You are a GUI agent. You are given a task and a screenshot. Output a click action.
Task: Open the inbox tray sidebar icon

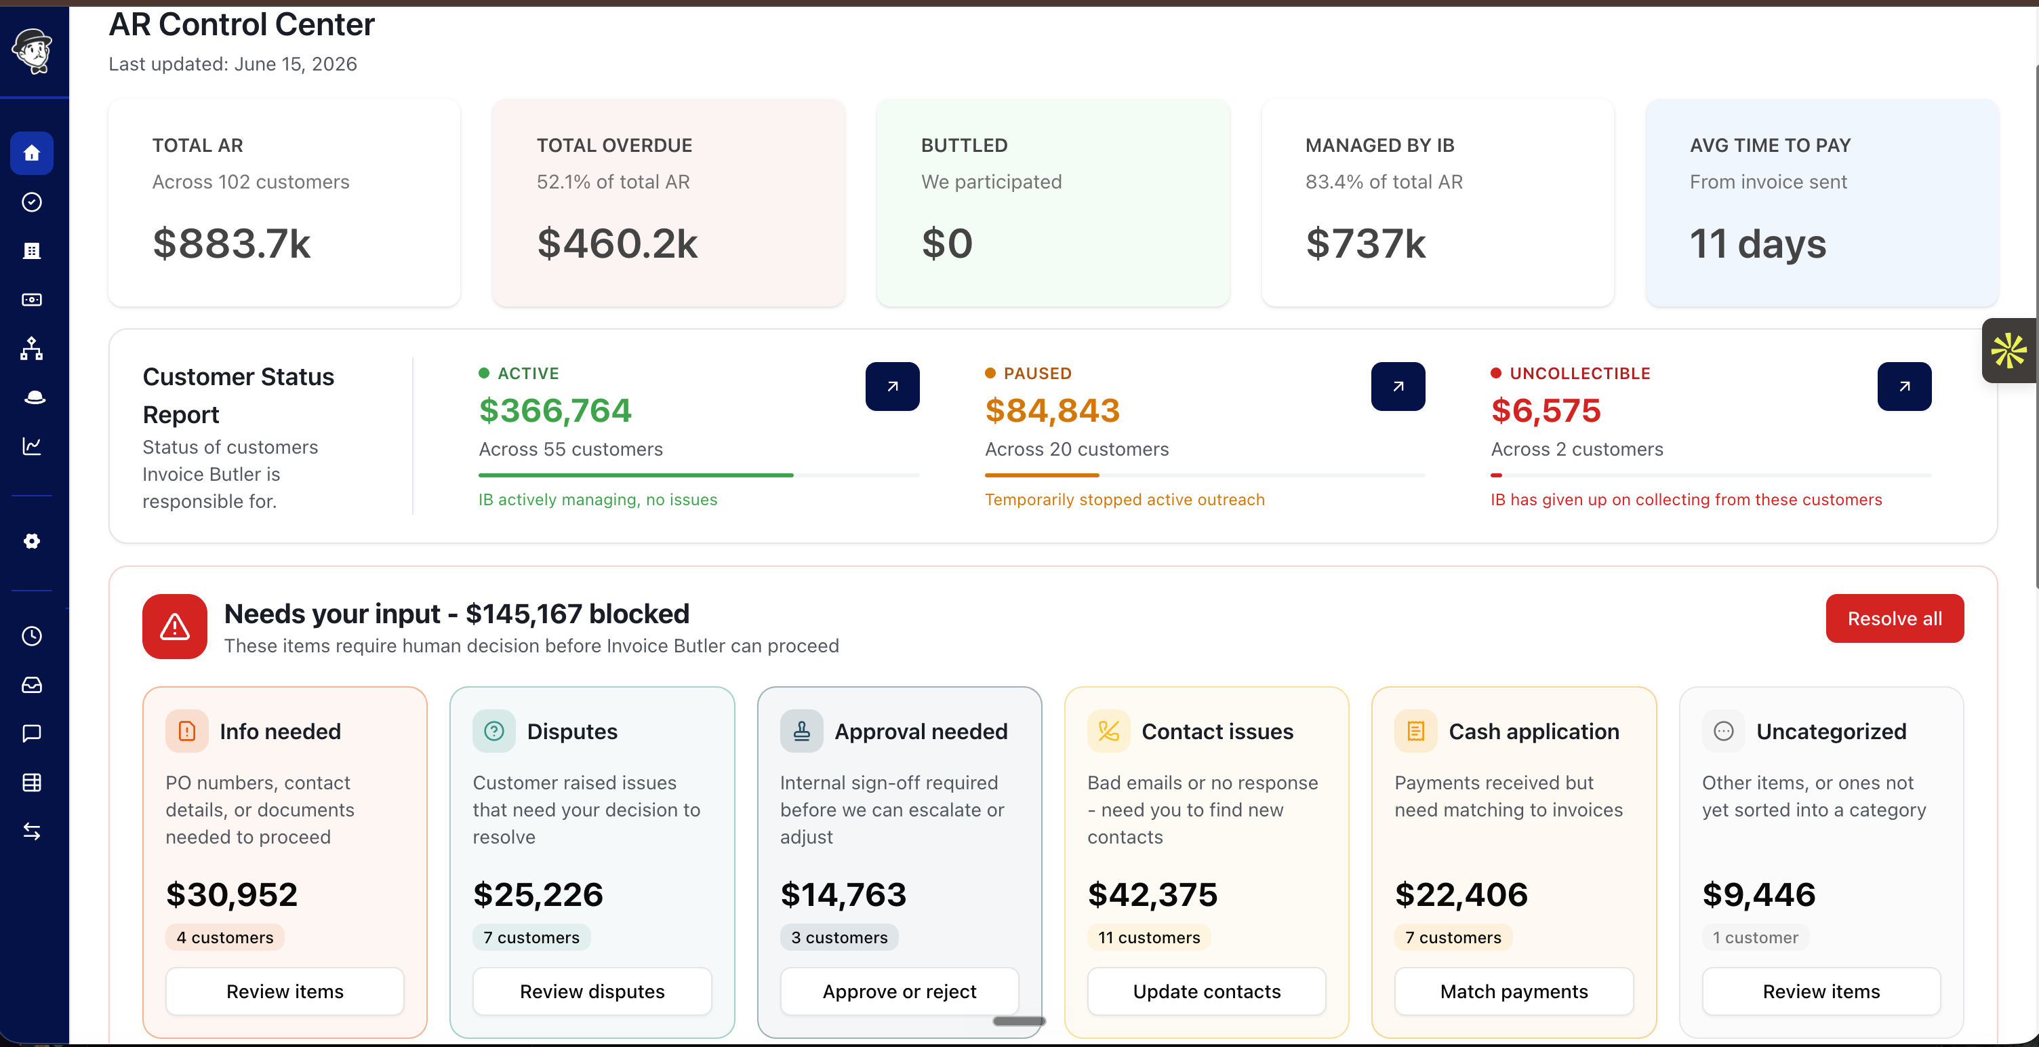tap(32, 685)
